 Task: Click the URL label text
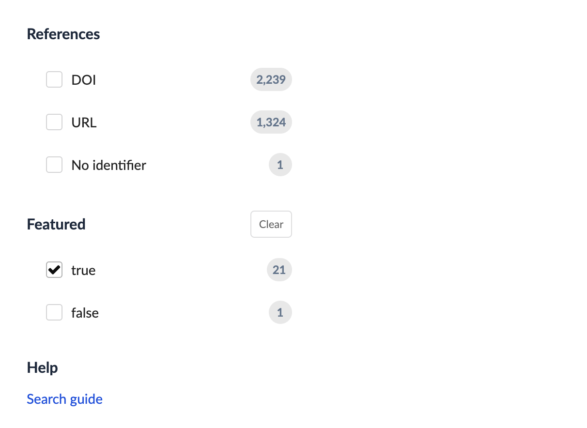(x=84, y=122)
